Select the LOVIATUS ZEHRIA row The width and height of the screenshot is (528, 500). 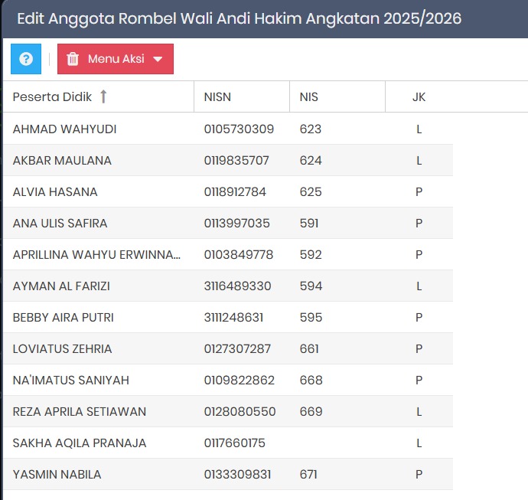[x=62, y=348]
